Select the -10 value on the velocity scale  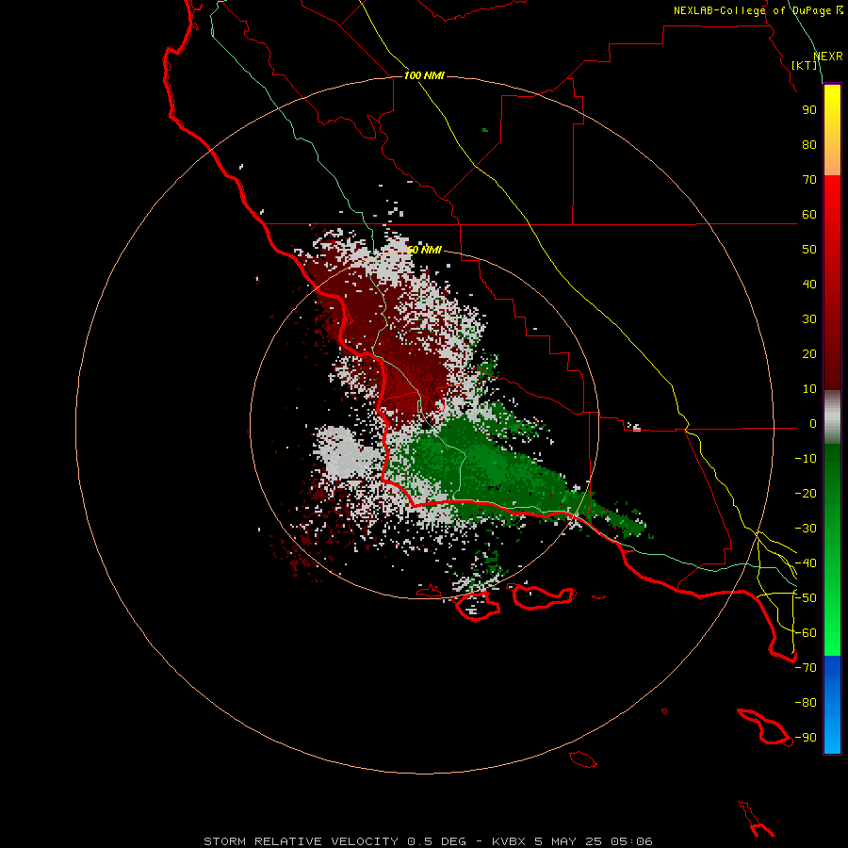pyautogui.click(x=806, y=459)
